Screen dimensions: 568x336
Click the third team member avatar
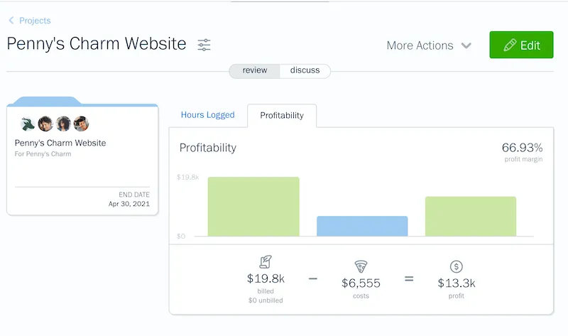(x=64, y=124)
